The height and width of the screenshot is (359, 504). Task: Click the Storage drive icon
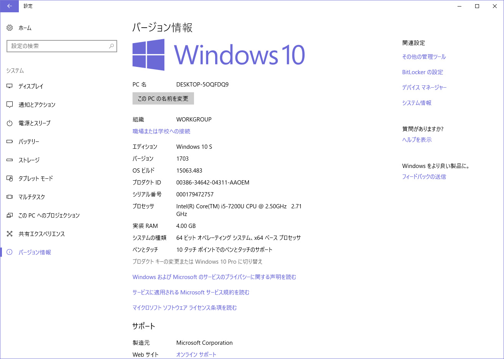point(10,160)
